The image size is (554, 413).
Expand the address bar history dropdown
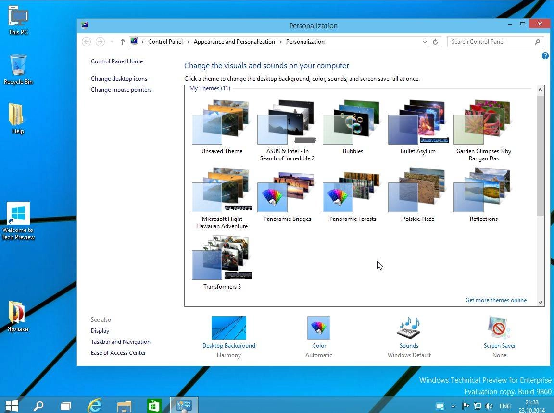point(425,42)
